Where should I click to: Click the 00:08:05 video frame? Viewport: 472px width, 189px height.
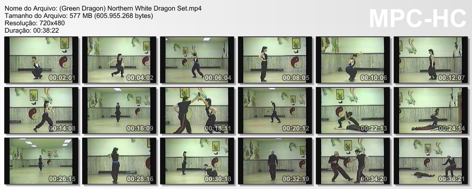click(275, 60)
